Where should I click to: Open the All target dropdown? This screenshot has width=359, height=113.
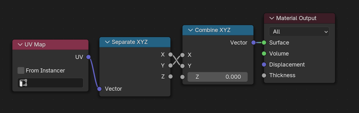coord(299,32)
